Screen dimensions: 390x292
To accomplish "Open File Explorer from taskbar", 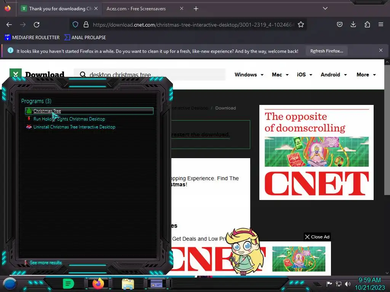I will pos(128,284).
